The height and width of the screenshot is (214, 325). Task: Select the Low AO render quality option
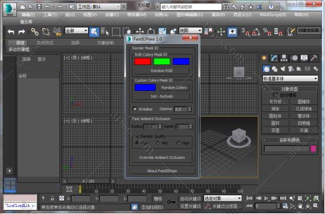click(137, 142)
